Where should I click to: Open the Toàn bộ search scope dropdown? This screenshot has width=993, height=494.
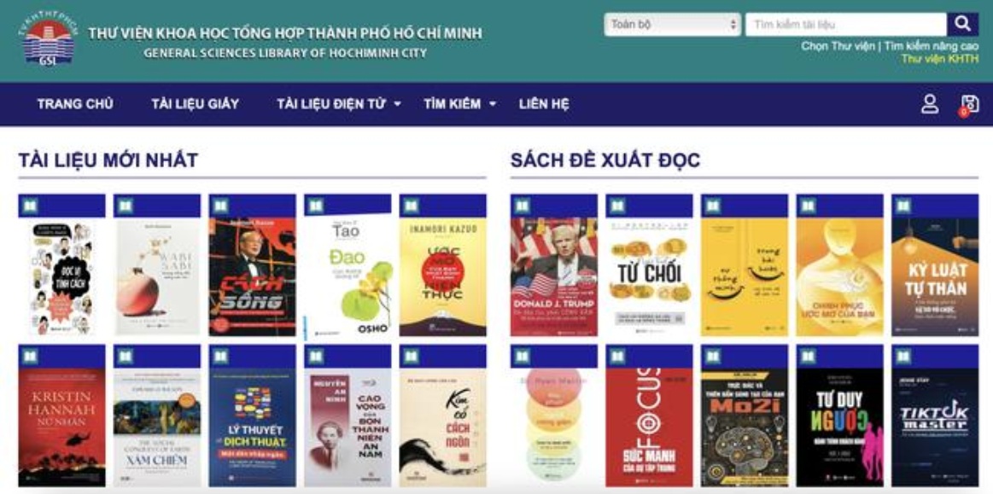tap(672, 25)
